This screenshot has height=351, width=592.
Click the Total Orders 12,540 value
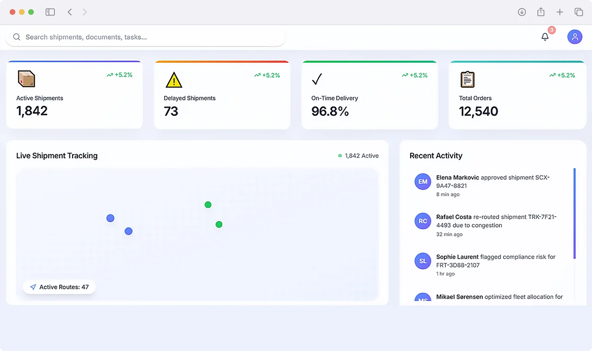pyautogui.click(x=479, y=111)
